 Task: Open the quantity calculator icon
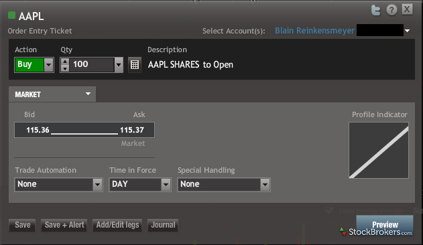pyautogui.click(x=134, y=65)
